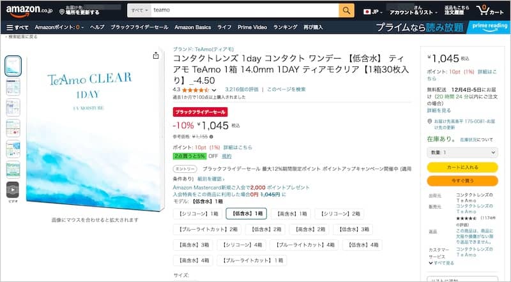
Task: Select the 【低含水】3箱 option
Action: (x=353, y=229)
